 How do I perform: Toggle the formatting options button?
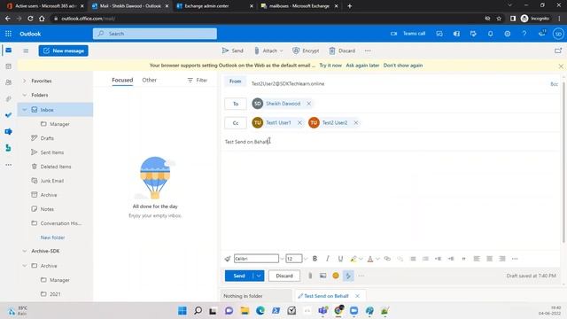(348, 276)
